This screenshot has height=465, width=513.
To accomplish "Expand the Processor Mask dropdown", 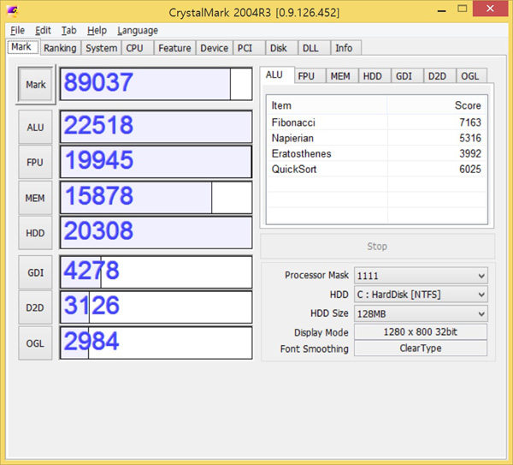I will (x=420, y=276).
